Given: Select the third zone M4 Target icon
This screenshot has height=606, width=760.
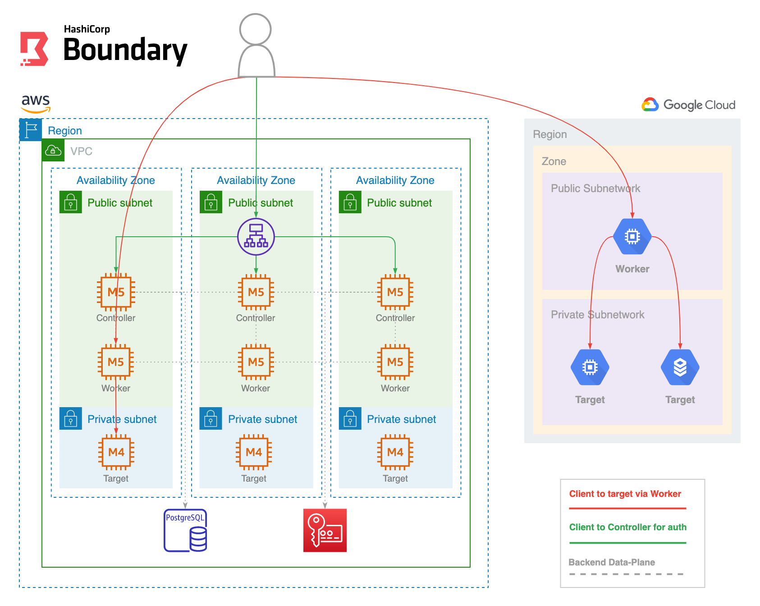Looking at the screenshot, I should pos(395,452).
